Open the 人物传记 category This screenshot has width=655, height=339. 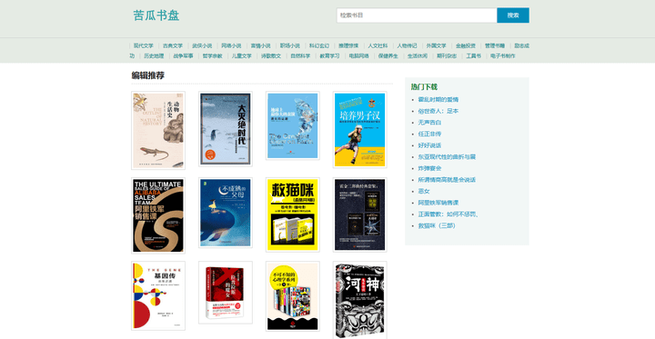(x=407, y=46)
